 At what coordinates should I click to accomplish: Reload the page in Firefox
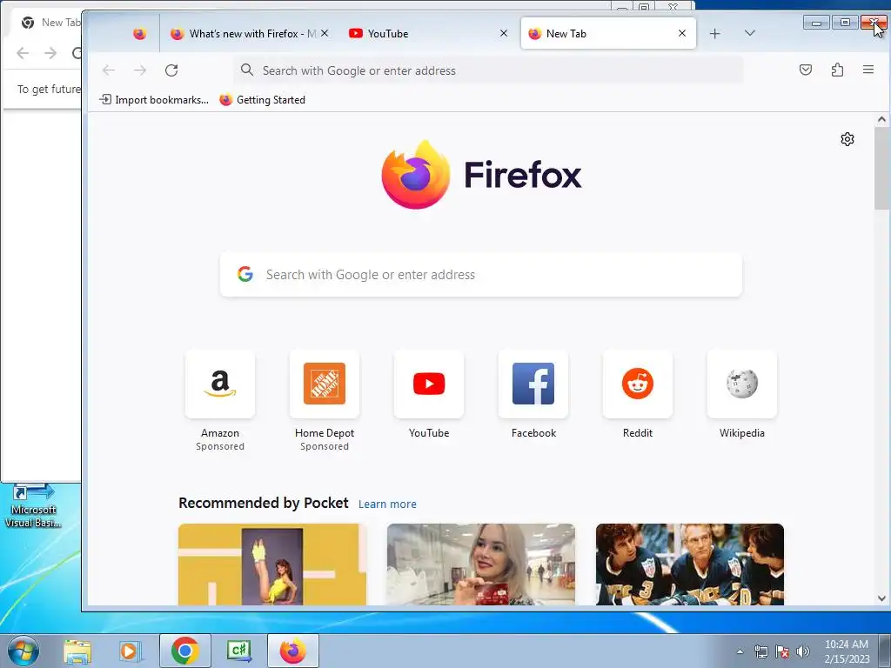171,70
